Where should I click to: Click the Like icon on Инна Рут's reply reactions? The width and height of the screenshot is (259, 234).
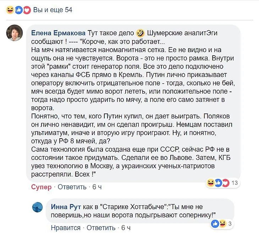(215, 223)
